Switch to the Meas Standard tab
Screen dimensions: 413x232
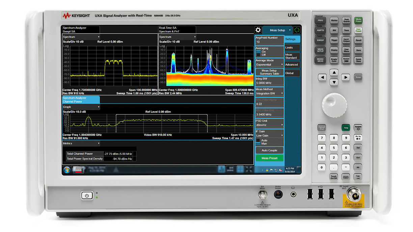pos(292,56)
